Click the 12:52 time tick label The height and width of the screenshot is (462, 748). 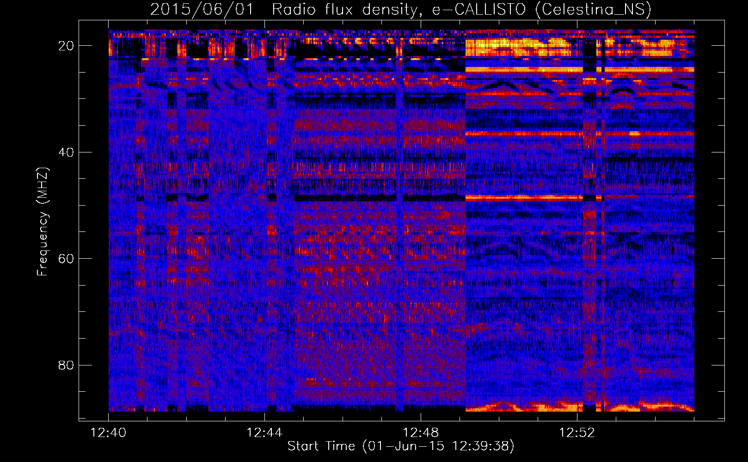577,433
